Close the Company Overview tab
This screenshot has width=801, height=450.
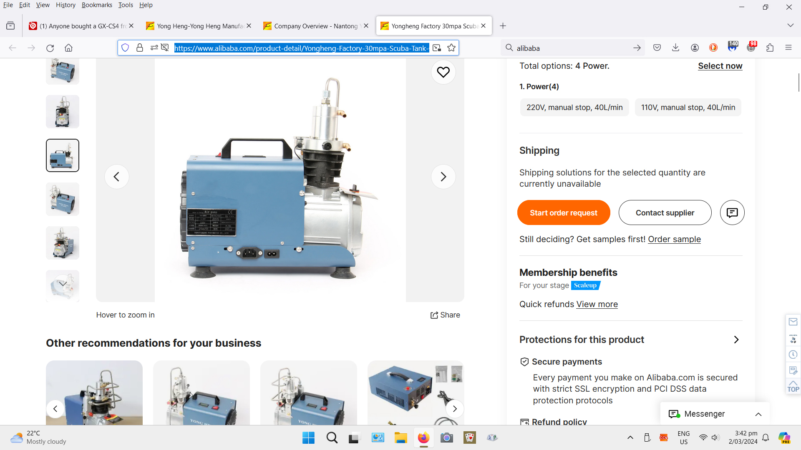click(x=366, y=26)
